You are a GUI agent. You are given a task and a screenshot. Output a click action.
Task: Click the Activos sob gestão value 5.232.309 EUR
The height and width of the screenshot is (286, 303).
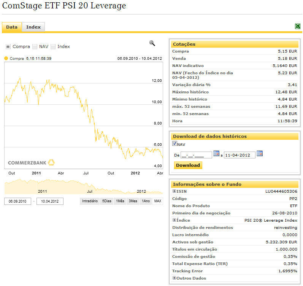[281, 242]
